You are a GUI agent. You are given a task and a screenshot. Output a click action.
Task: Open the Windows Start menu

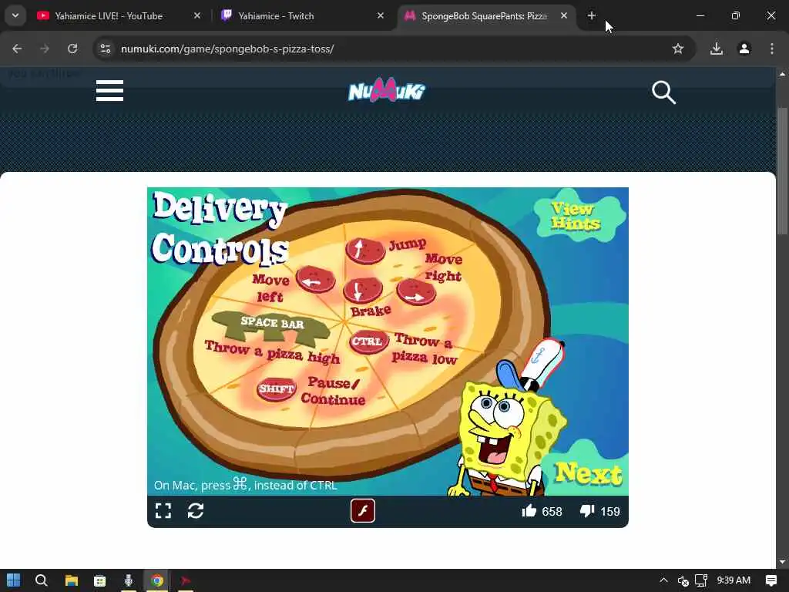[x=14, y=580]
